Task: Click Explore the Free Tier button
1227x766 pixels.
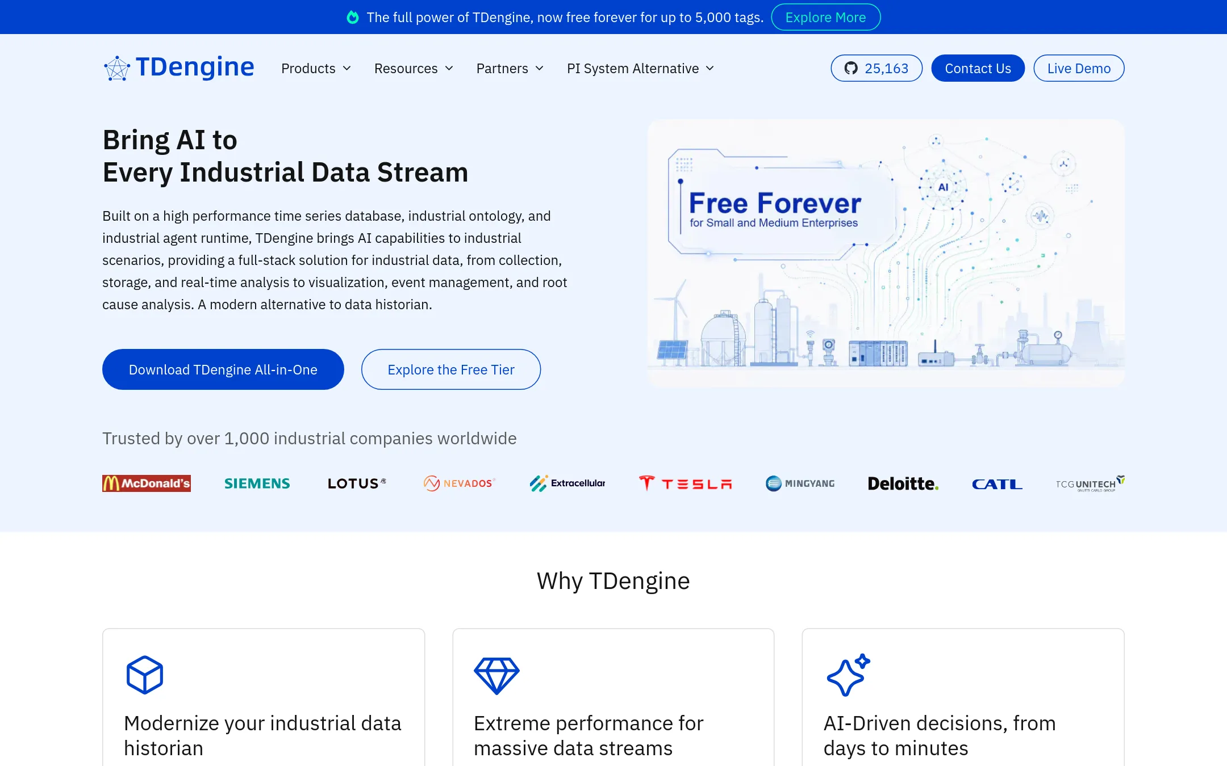Action: point(451,369)
